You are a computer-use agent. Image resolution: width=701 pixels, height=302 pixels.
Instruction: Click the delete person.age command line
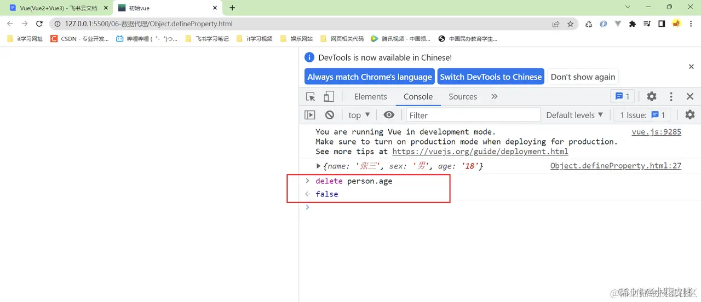[354, 181]
